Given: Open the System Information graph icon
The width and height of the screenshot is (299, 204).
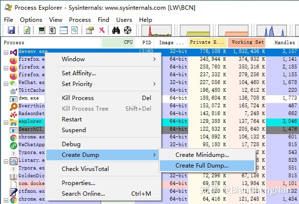Looking at the screenshot, I should click(x=42, y=30).
